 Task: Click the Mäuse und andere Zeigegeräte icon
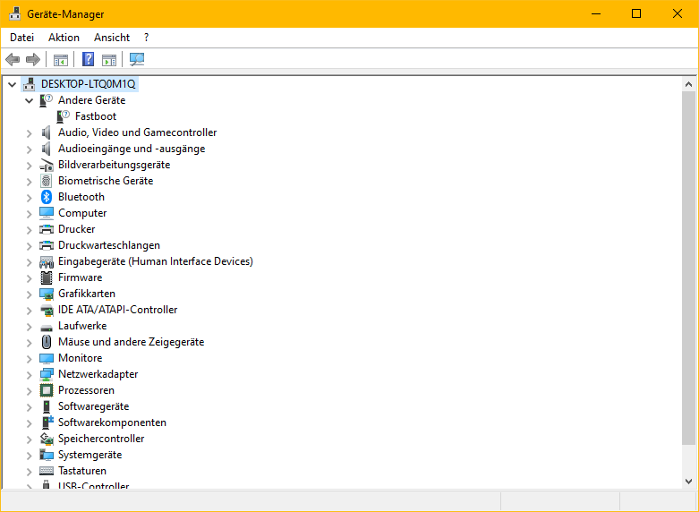click(x=47, y=342)
